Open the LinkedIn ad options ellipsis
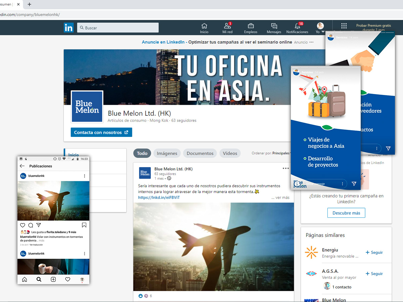Screen dimensions: 403x302 (x=311, y=42)
